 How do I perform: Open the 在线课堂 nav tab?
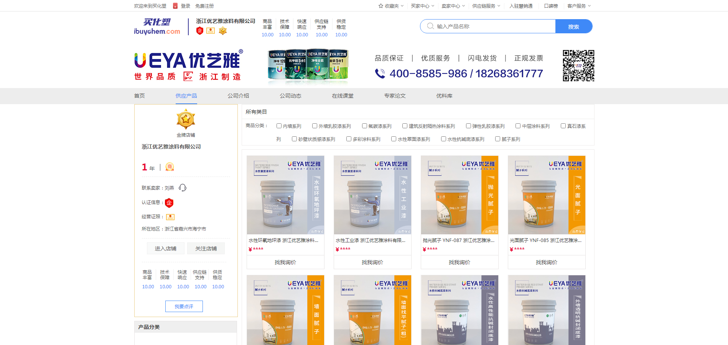pyautogui.click(x=343, y=96)
